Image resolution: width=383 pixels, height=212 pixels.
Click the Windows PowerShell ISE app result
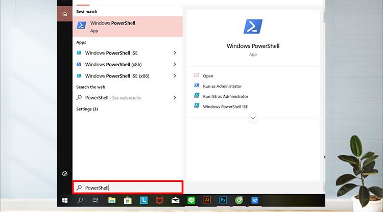111,53
